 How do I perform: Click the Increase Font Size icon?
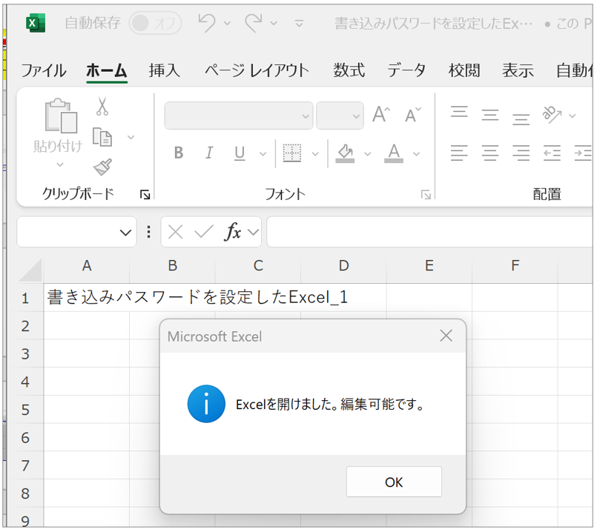pos(381,115)
